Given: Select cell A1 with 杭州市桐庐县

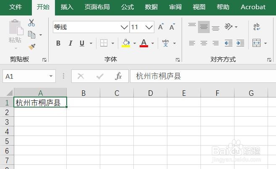Looking at the screenshot, I should (40, 102).
